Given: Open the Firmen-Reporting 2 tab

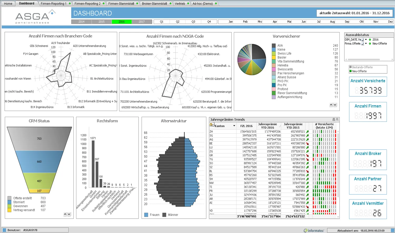Looking at the screenshot, I should coord(89,3).
